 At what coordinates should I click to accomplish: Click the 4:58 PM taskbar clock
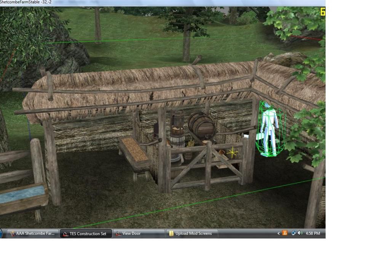tap(313, 233)
